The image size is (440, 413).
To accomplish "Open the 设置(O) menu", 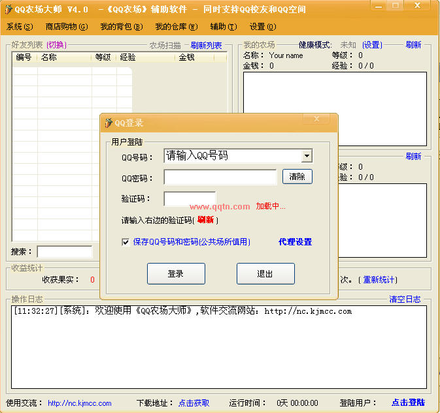I will pos(263,27).
